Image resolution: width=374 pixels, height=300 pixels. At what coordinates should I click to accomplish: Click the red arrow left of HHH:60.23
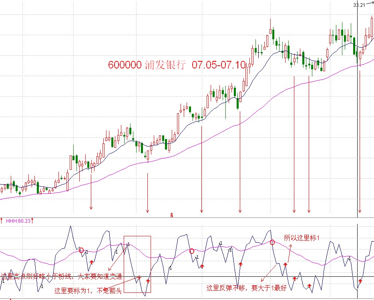pos(2,221)
